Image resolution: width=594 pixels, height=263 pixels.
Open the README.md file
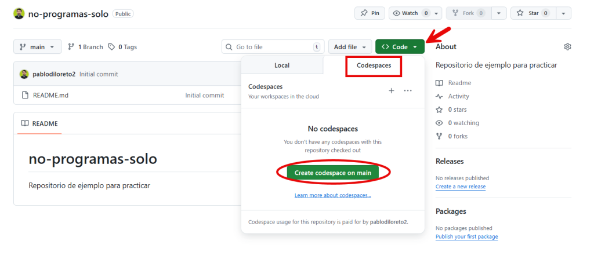[x=50, y=95]
